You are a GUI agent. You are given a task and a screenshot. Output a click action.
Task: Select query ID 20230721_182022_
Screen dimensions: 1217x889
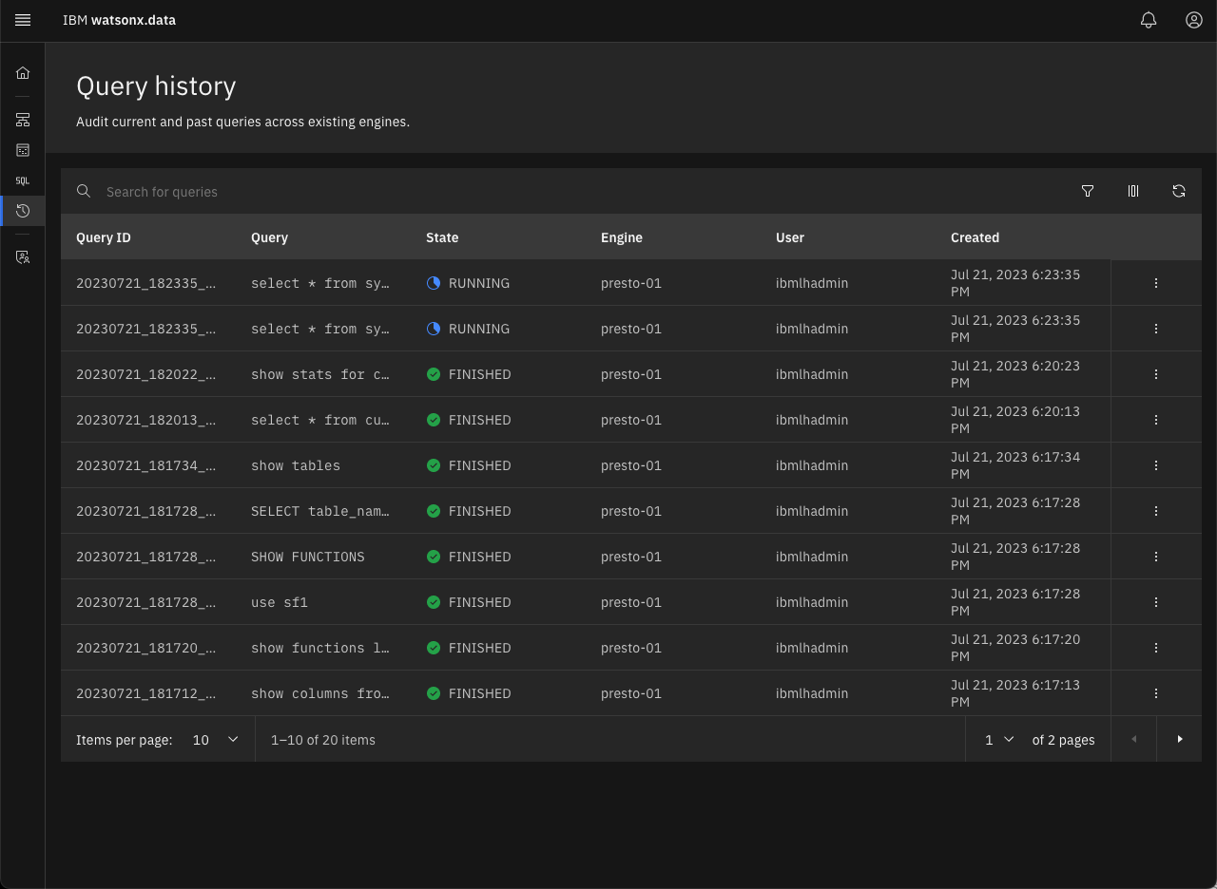click(146, 374)
